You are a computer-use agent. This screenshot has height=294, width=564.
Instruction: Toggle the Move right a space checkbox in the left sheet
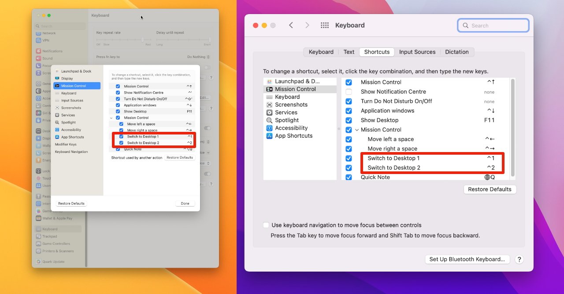tap(121, 131)
